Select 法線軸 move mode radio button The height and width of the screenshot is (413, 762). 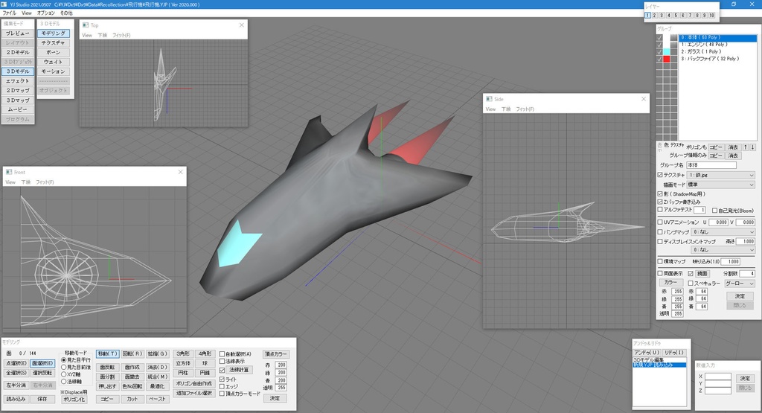pyautogui.click(x=64, y=382)
